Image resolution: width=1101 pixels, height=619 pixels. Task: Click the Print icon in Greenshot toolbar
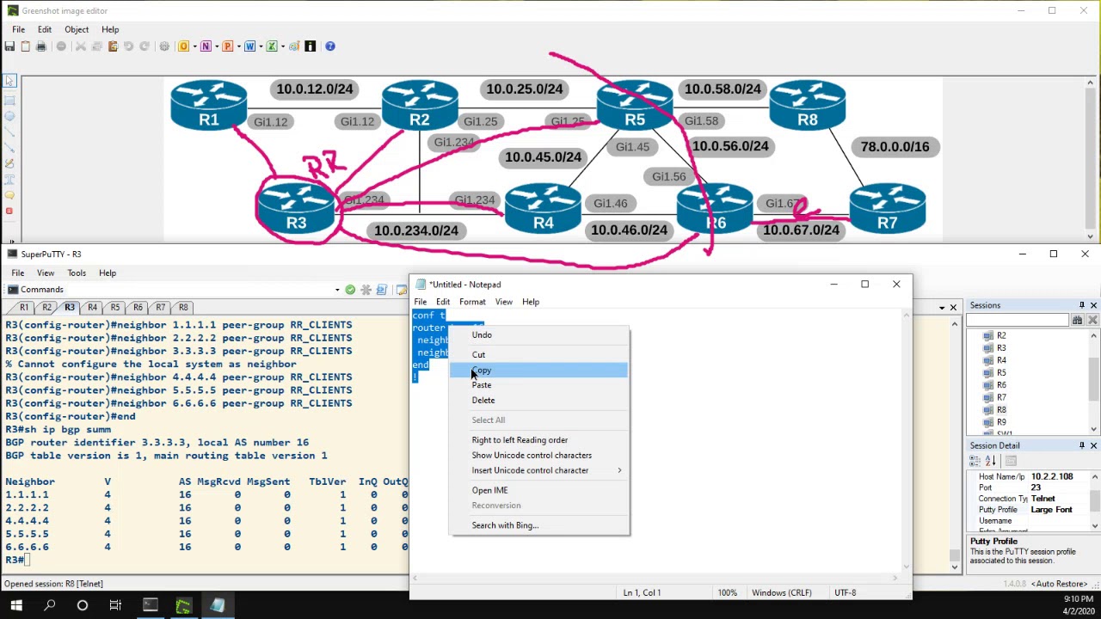tap(40, 46)
